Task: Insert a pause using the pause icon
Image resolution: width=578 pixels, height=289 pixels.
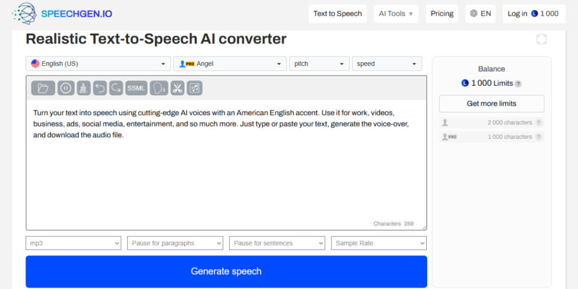Action: pyautogui.click(x=66, y=88)
